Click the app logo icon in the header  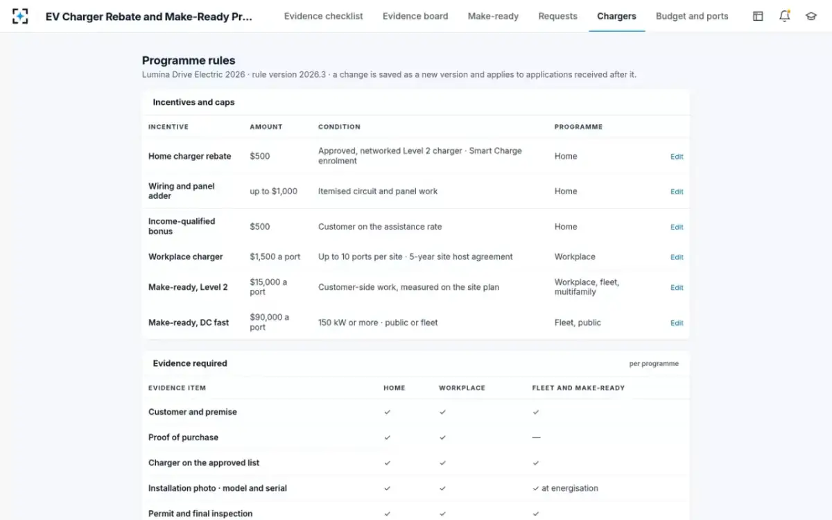coord(20,16)
